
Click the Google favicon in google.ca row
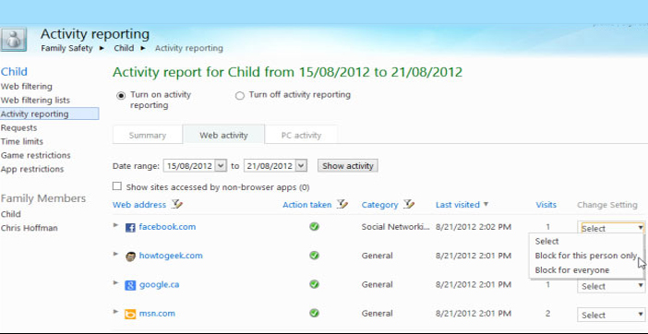(130, 285)
